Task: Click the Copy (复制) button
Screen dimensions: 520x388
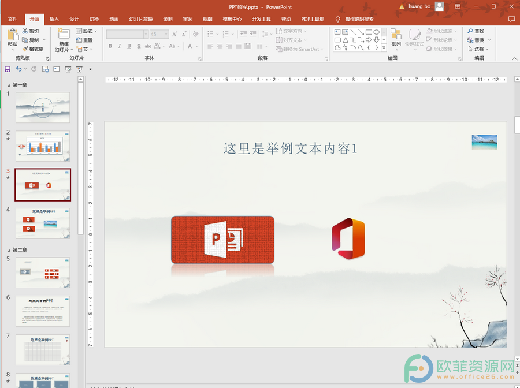Action: 31,40
